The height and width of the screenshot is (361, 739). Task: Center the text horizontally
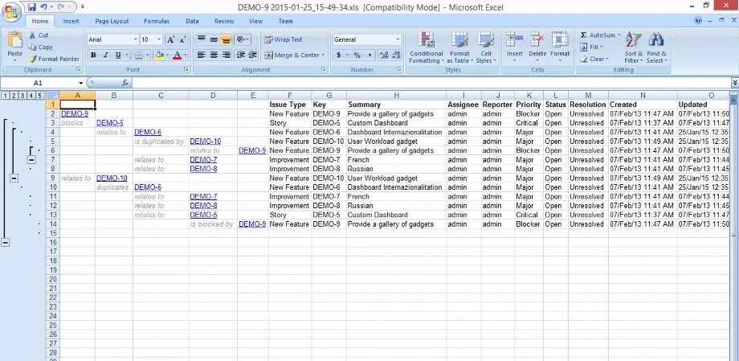tap(214, 55)
